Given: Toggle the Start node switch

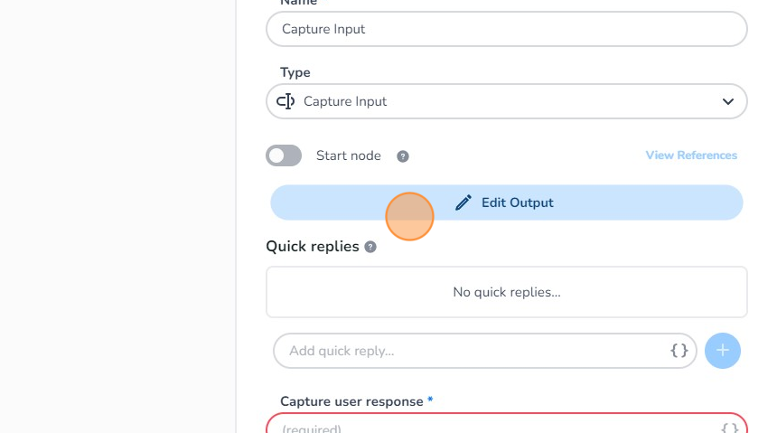Looking at the screenshot, I should [x=284, y=155].
